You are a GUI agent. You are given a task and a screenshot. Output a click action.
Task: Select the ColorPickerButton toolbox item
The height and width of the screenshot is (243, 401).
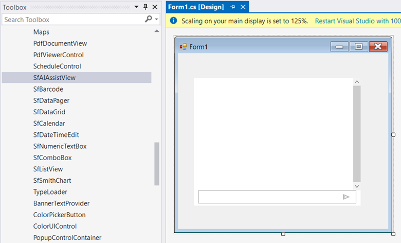pyautogui.click(x=59, y=215)
